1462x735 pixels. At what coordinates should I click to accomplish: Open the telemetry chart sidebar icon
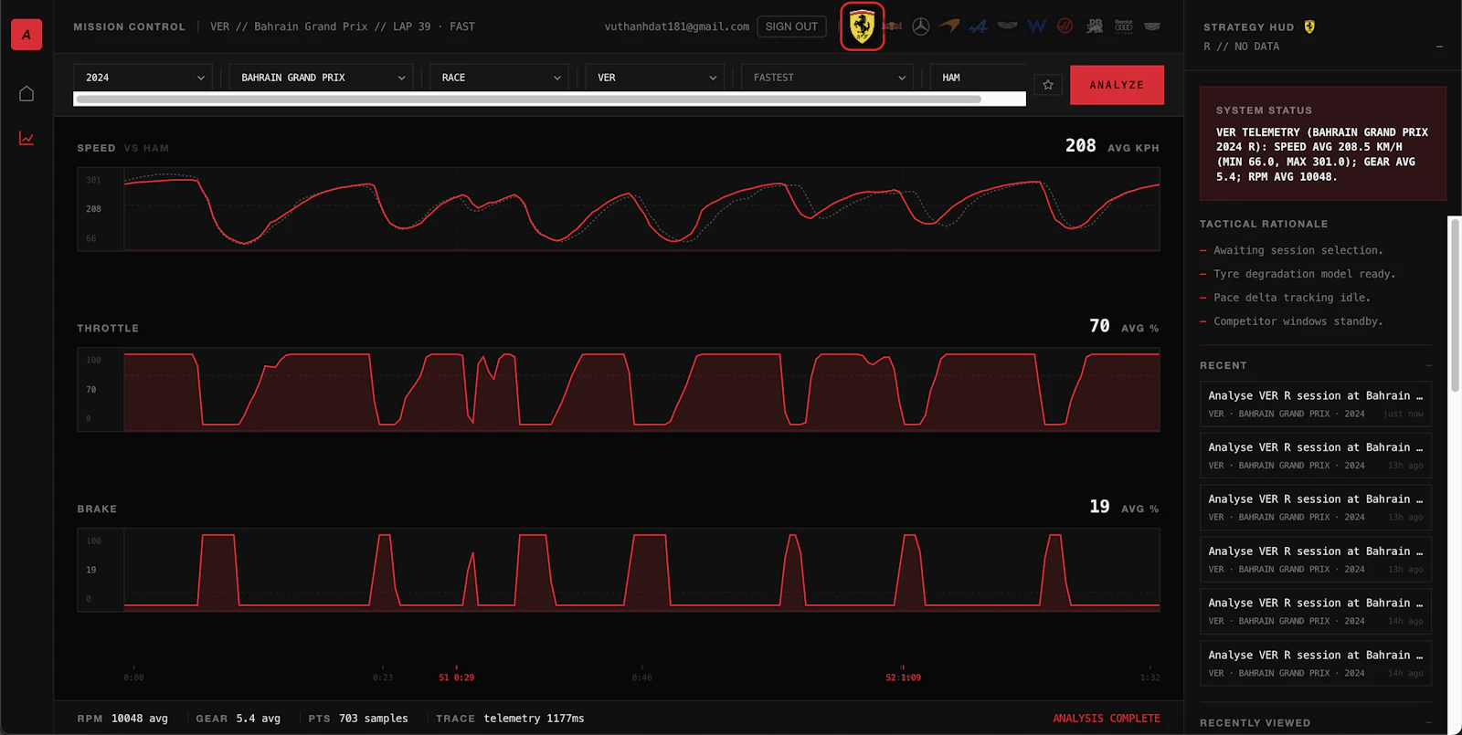click(26, 139)
